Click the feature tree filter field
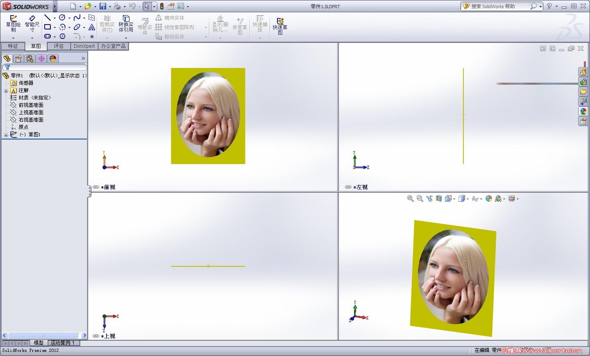Screen dimensions: 590x356 point(45,67)
